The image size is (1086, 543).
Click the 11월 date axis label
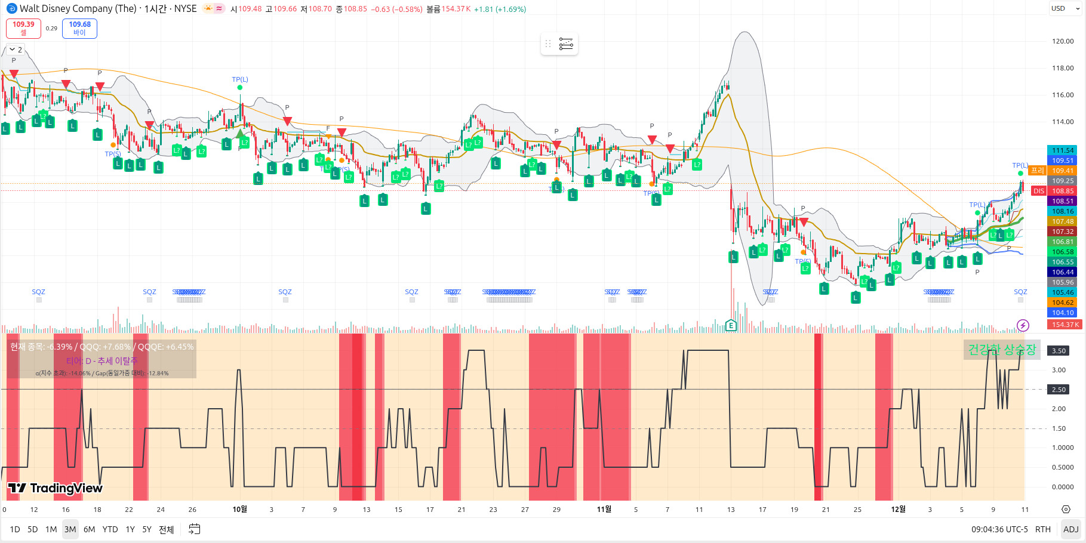coord(604,509)
